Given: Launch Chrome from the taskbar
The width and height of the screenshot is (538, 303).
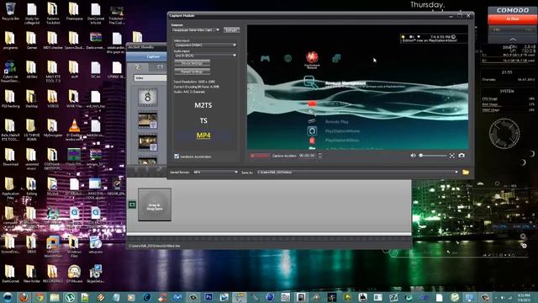Looking at the screenshot, I should (x=40, y=297).
